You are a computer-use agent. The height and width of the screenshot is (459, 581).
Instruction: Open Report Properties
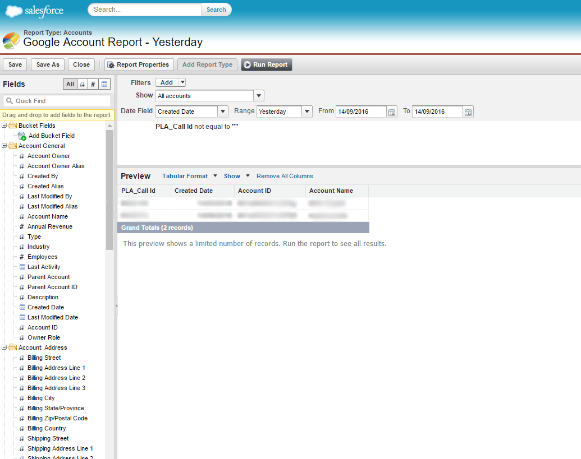(139, 64)
